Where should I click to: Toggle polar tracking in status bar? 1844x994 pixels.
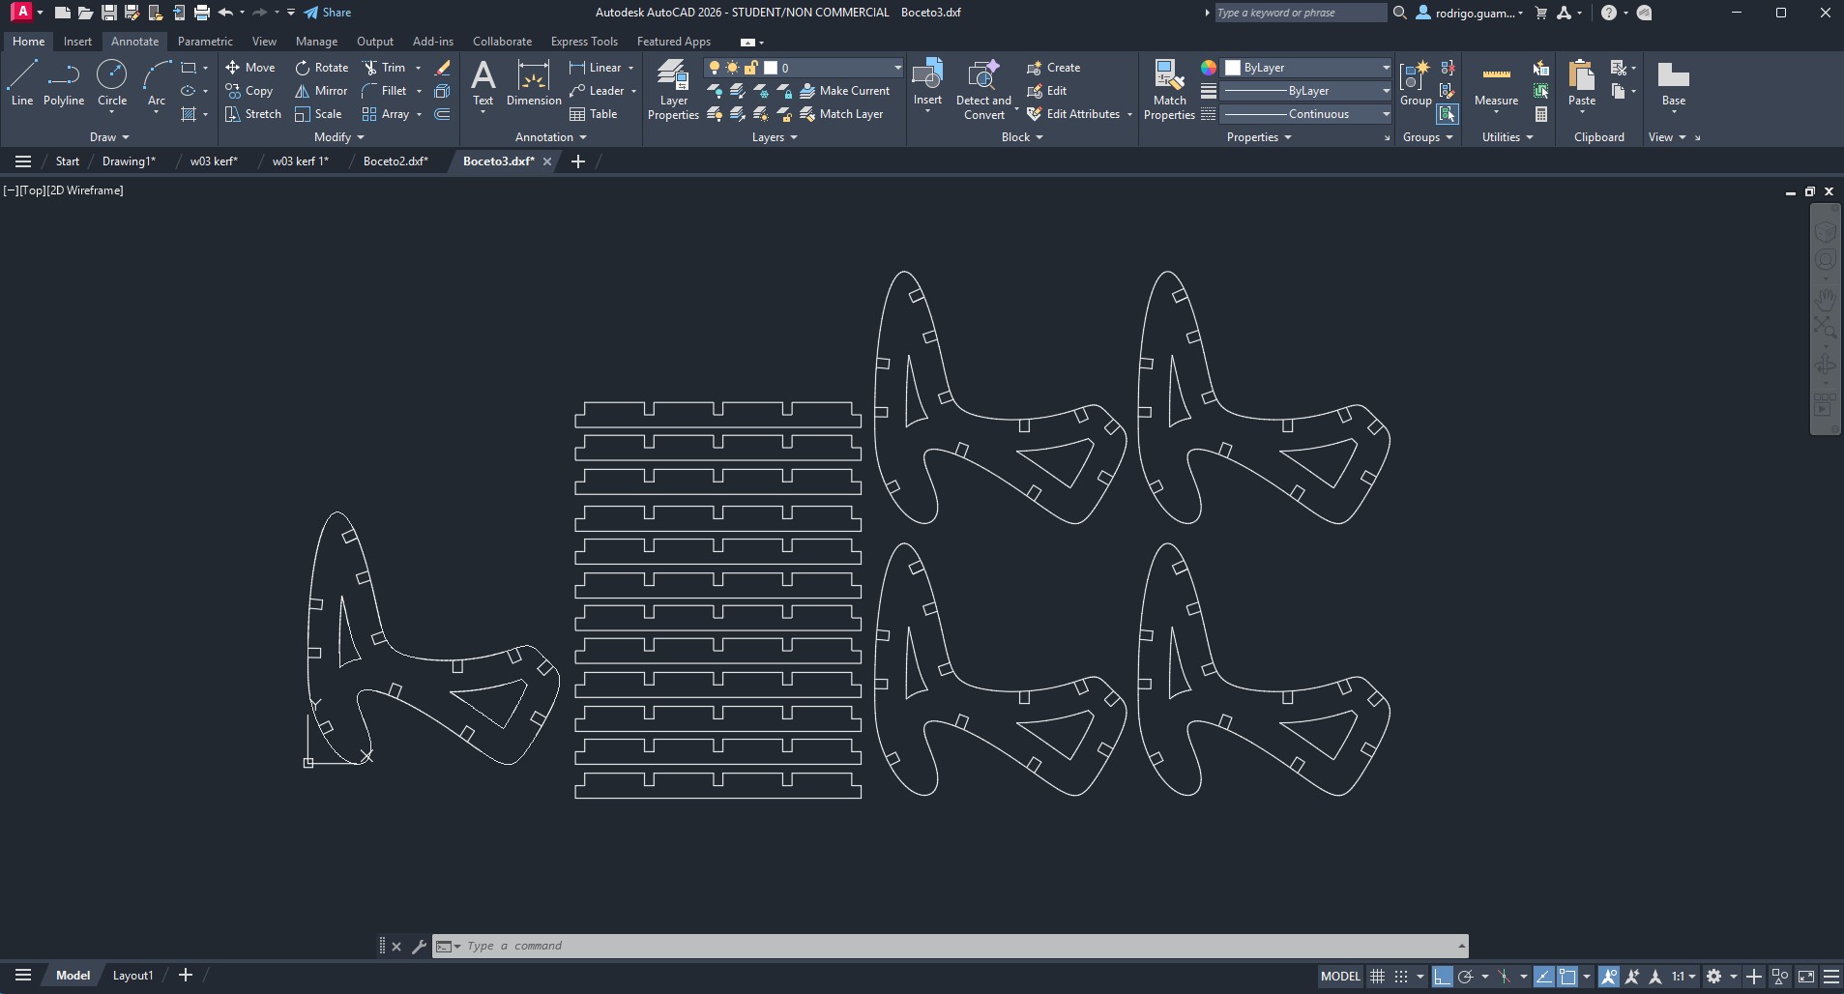coord(1465,977)
